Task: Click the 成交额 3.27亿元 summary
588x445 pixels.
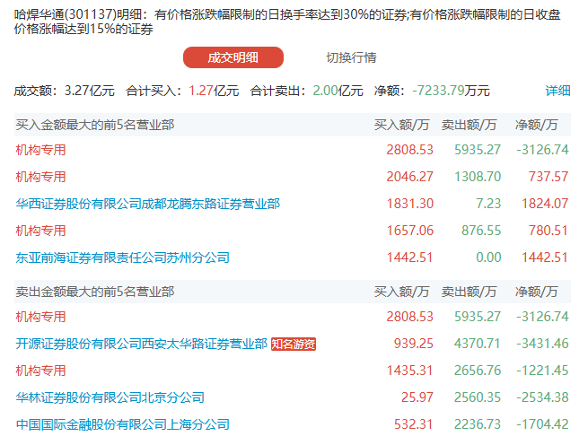Action: tap(64, 91)
